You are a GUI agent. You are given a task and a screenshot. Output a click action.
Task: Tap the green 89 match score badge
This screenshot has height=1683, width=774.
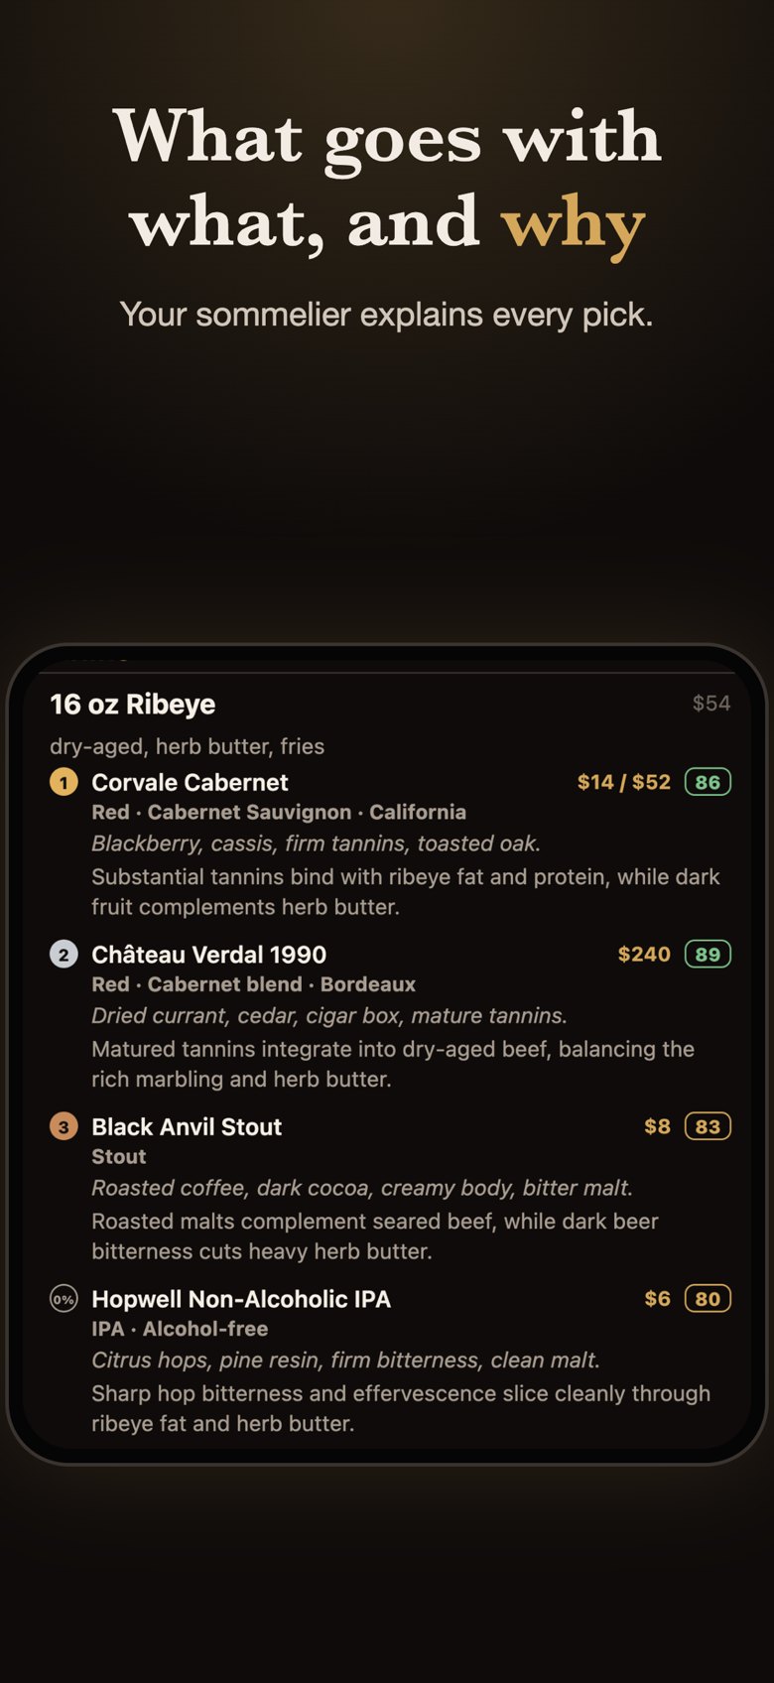coord(708,955)
